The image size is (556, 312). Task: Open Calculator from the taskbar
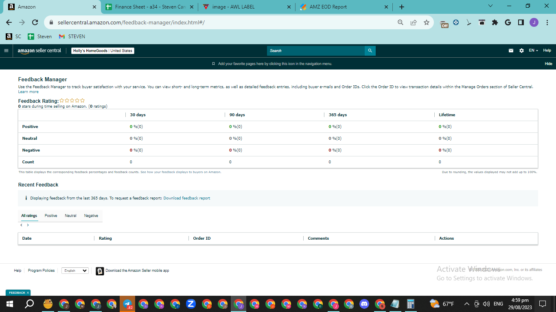click(x=410, y=304)
